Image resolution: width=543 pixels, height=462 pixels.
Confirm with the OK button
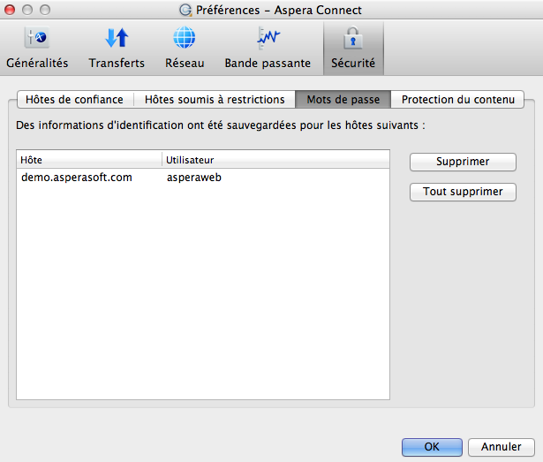coord(432,447)
